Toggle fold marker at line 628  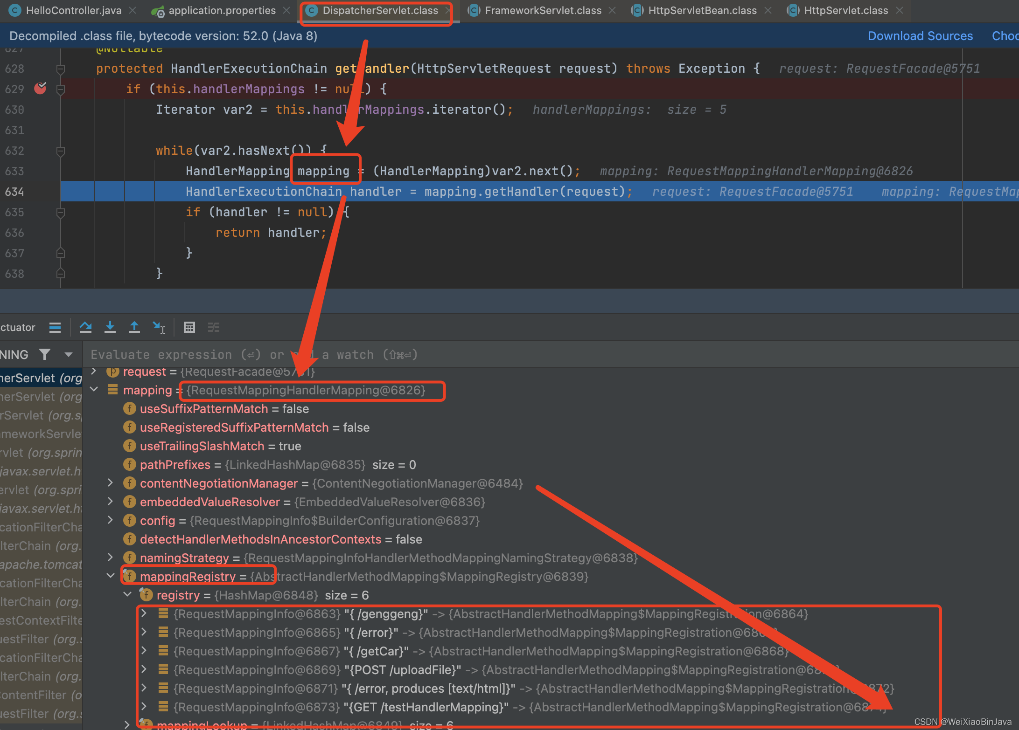click(60, 69)
